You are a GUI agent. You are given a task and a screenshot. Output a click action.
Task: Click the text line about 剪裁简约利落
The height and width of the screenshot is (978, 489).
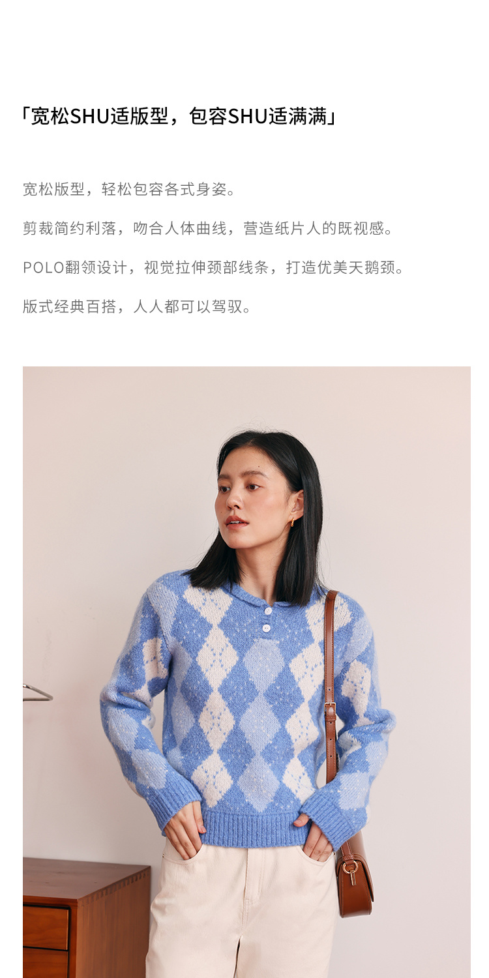[x=208, y=229]
